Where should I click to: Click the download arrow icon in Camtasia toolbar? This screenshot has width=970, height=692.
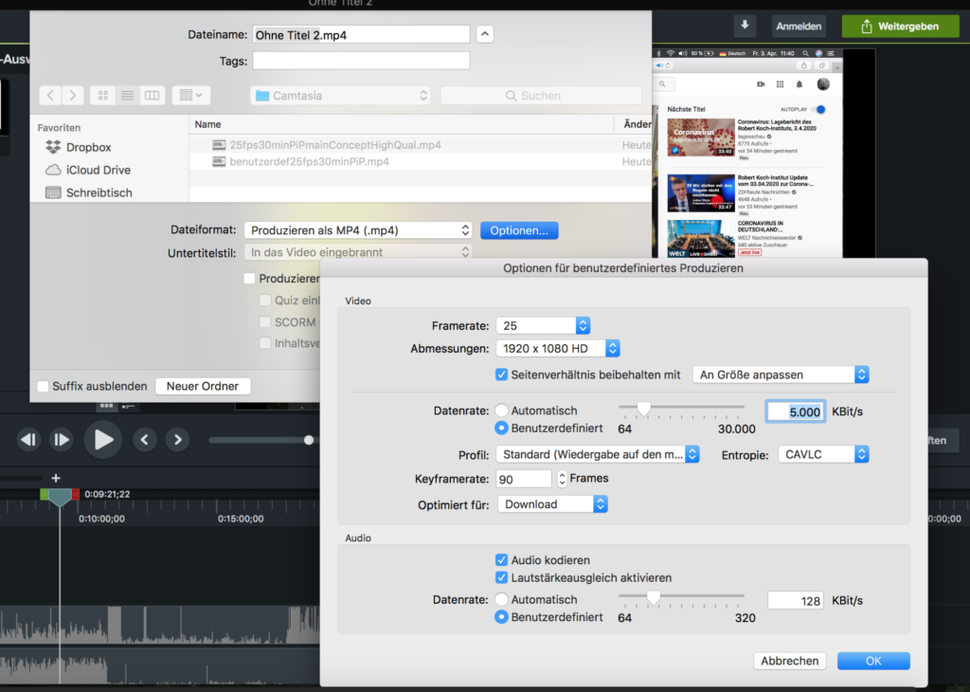745,26
